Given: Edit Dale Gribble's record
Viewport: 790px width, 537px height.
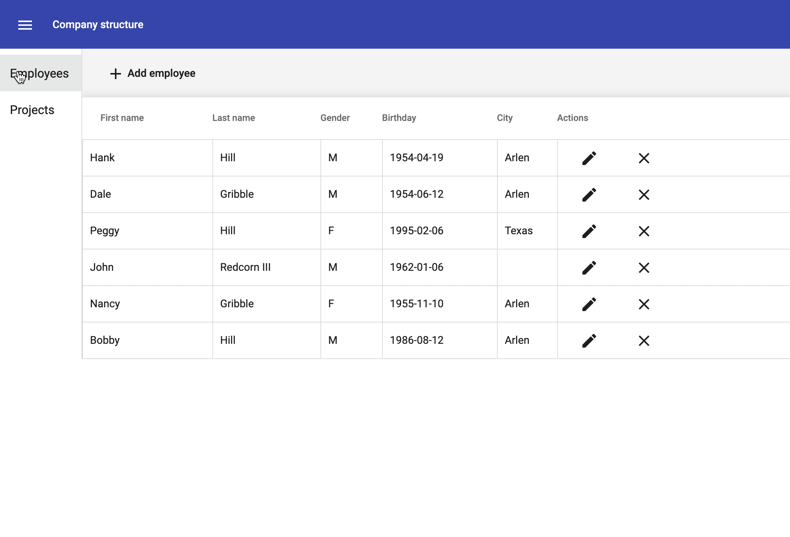Looking at the screenshot, I should [x=589, y=195].
